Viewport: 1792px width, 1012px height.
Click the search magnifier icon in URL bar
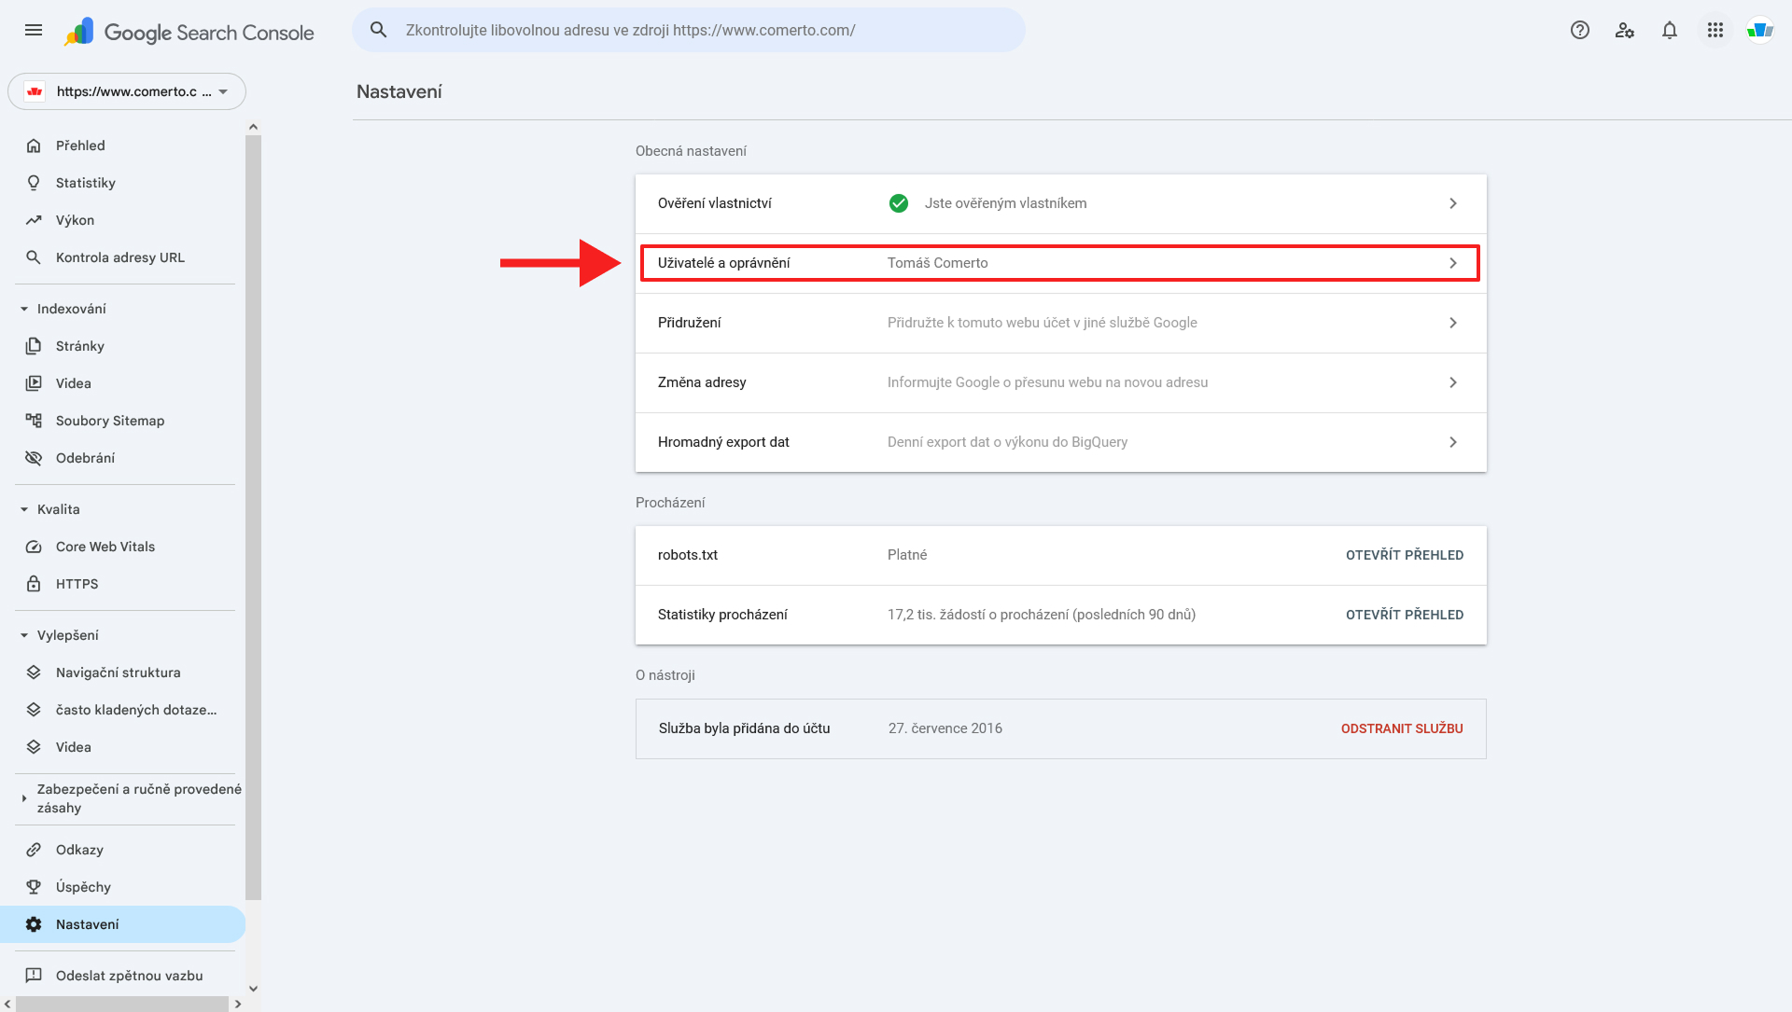tap(378, 30)
